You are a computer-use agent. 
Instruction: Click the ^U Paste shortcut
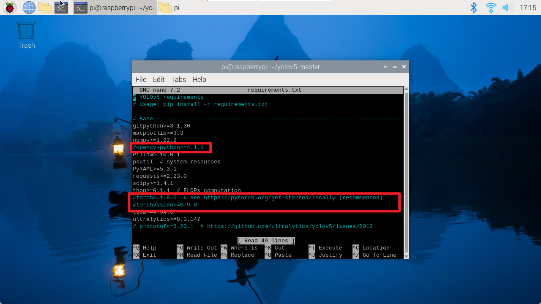click(278, 255)
